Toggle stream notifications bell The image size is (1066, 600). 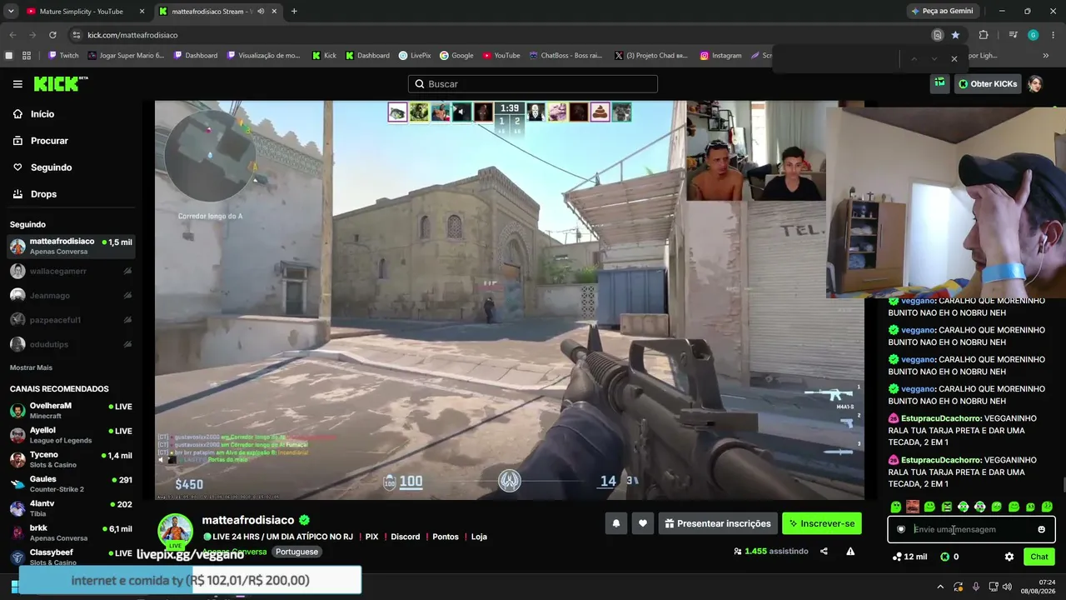click(616, 523)
